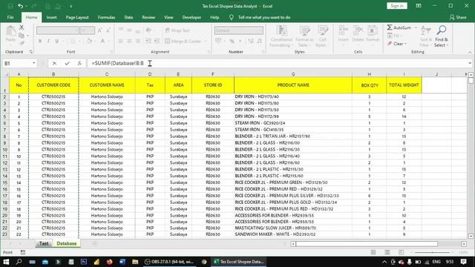Switch to Page Break Preview view icon
This screenshot has height=267, width=475.
401,252
